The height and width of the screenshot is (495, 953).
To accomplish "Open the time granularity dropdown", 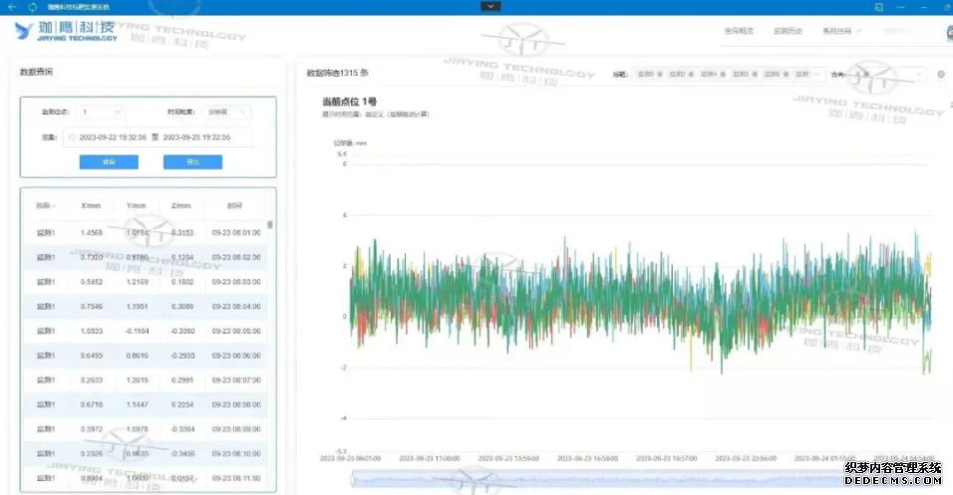I will [227, 112].
